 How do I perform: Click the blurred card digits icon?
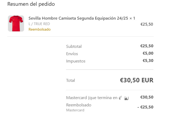coord(124,98)
